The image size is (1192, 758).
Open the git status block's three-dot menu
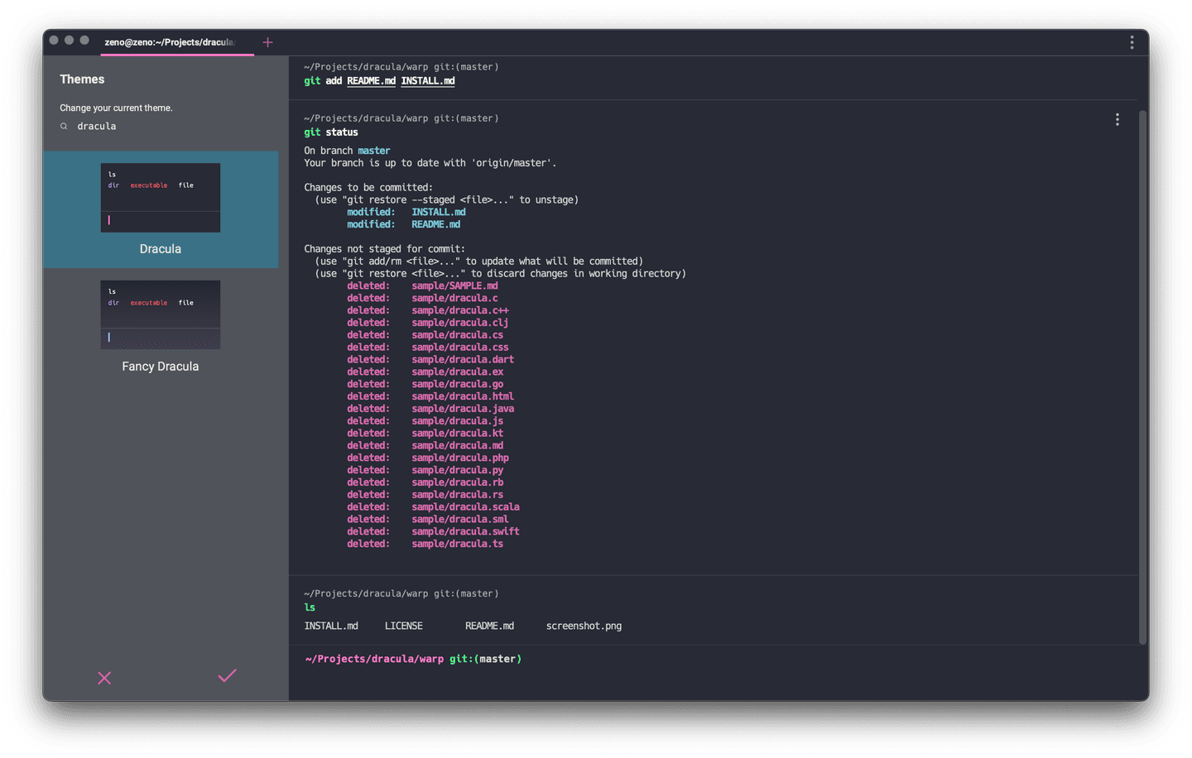(x=1117, y=119)
